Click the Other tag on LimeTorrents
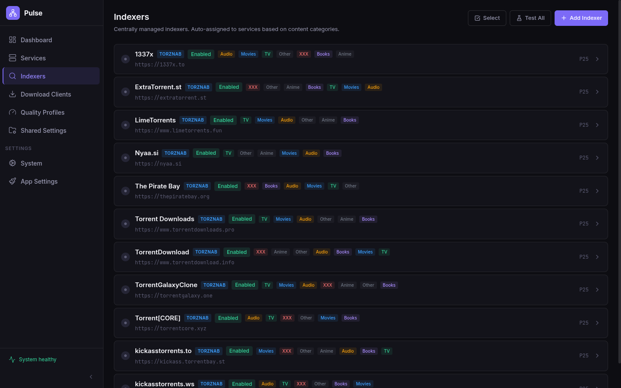Image resolution: width=621 pixels, height=388 pixels. (x=307, y=120)
